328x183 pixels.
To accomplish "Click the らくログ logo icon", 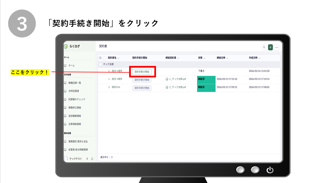I will 66,46.
